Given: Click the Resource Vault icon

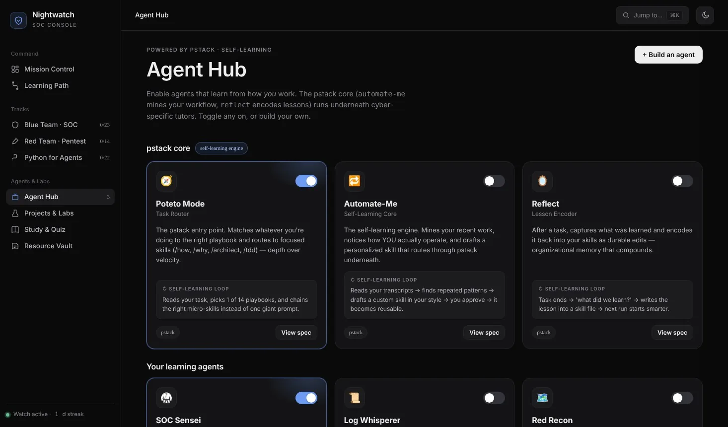Looking at the screenshot, I should [x=15, y=246].
